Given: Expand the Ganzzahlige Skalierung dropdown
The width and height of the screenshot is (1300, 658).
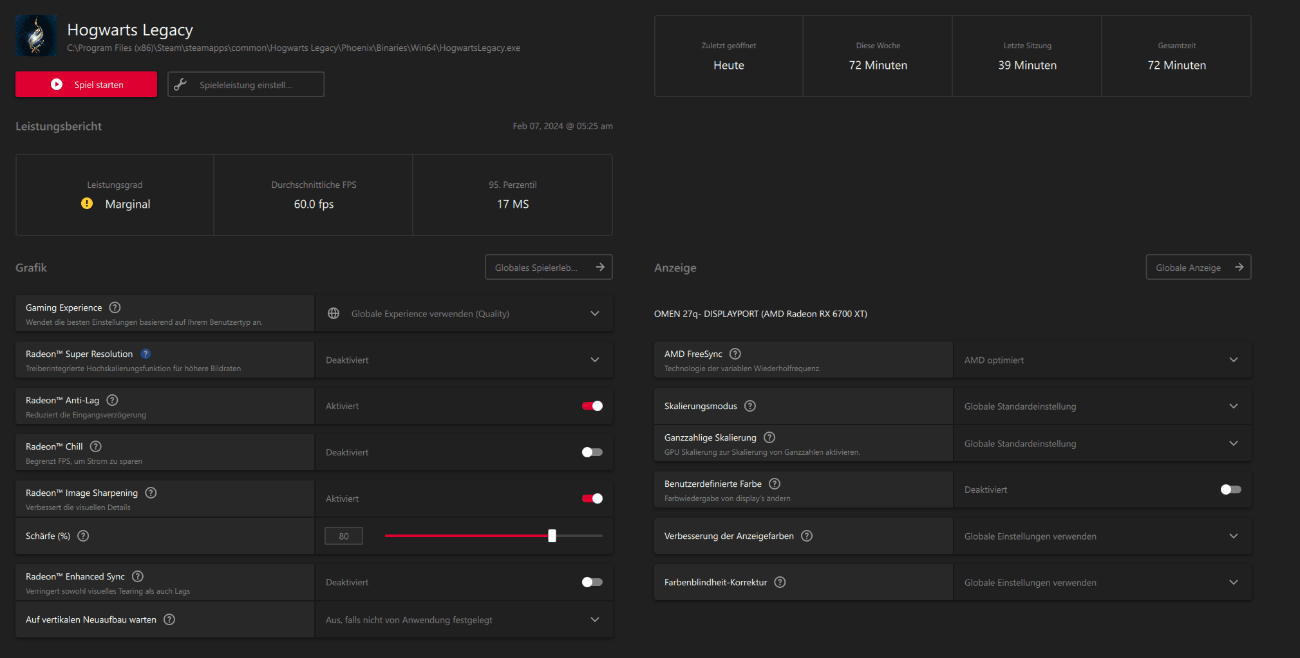Looking at the screenshot, I should pos(1102,443).
